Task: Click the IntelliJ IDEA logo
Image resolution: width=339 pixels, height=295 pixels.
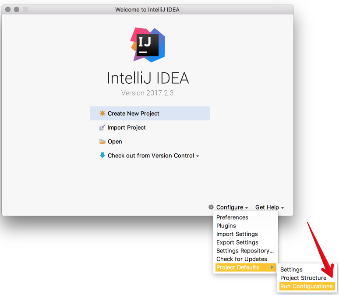Action: pyautogui.click(x=148, y=45)
